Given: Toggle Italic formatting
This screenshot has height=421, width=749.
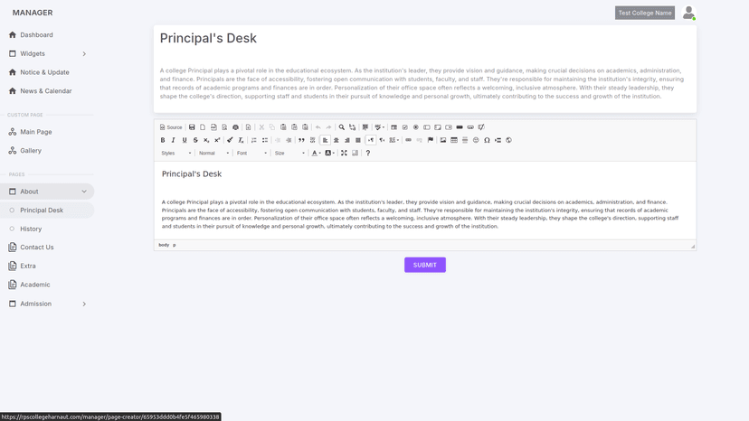Looking at the screenshot, I should tap(174, 140).
